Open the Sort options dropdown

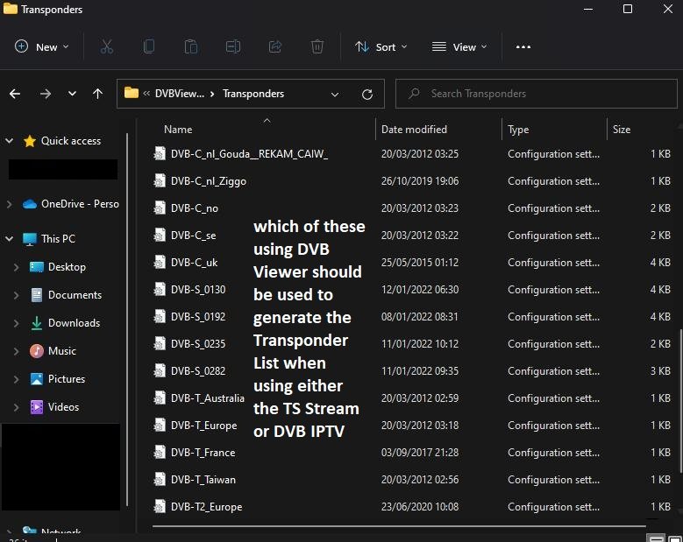pyautogui.click(x=381, y=47)
